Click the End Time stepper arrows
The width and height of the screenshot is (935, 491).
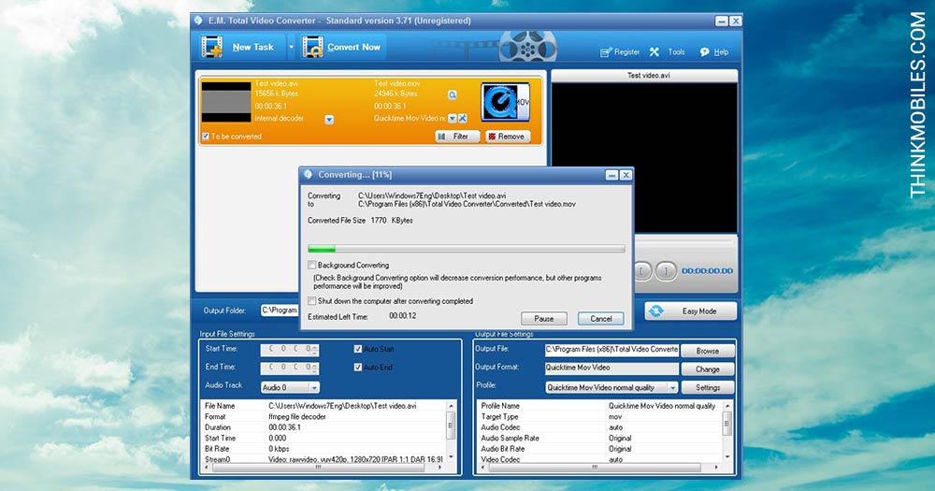coord(315,368)
